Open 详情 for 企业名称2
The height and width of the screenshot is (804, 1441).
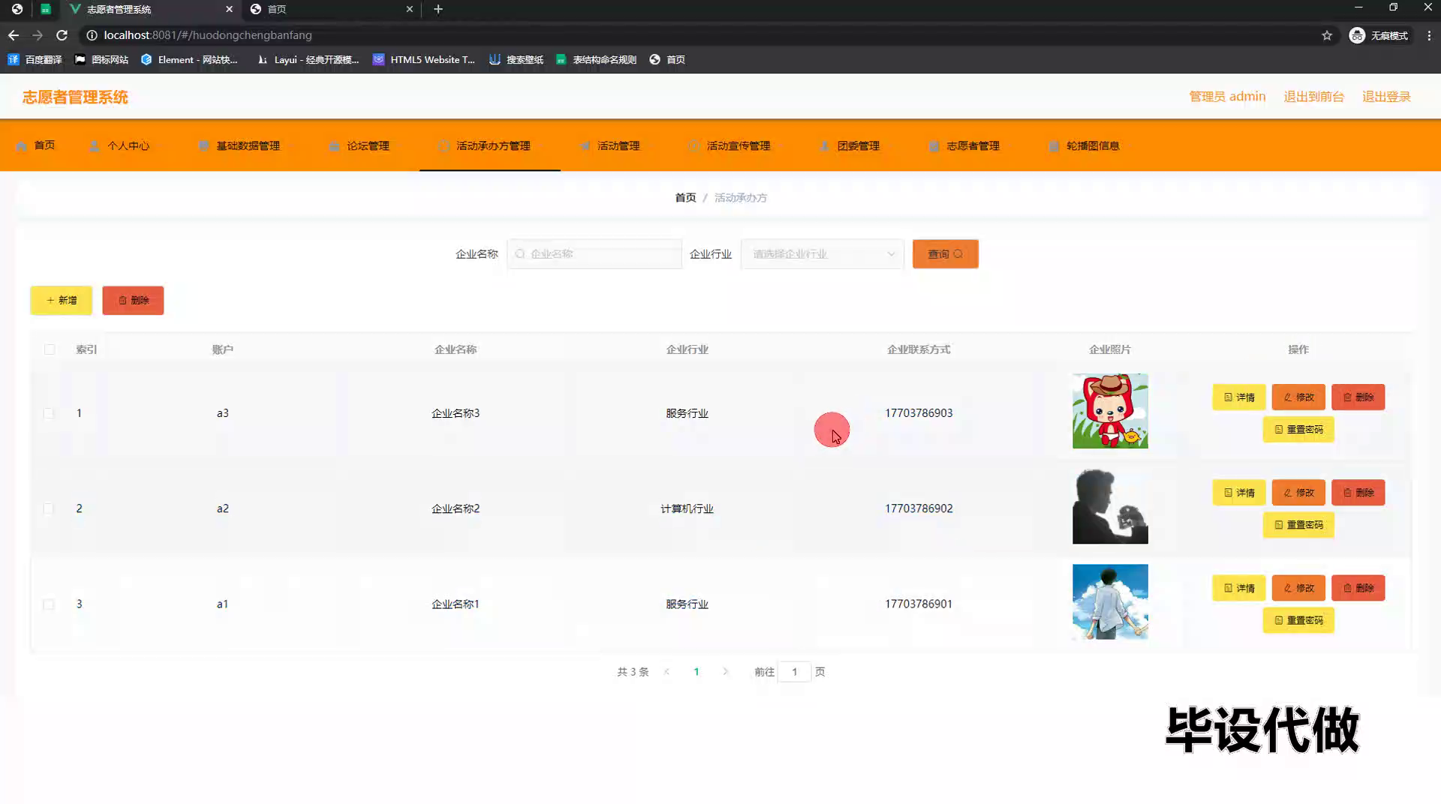pyautogui.click(x=1239, y=493)
